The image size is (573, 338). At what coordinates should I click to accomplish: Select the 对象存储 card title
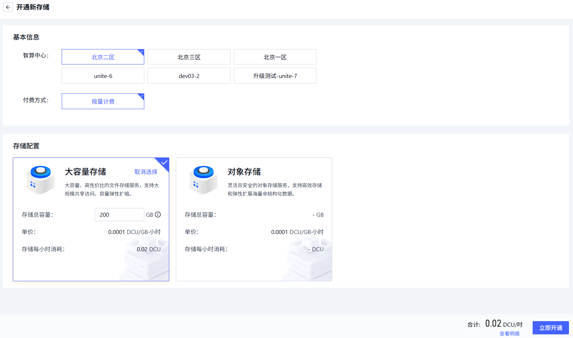pyautogui.click(x=244, y=172)
